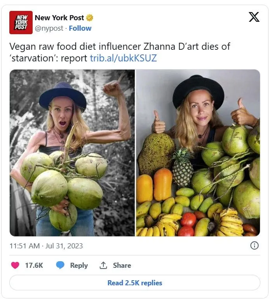This screenshot has width=272, height=302.
Task: Click the blue reply speech bubble icon
Action: 60,265
